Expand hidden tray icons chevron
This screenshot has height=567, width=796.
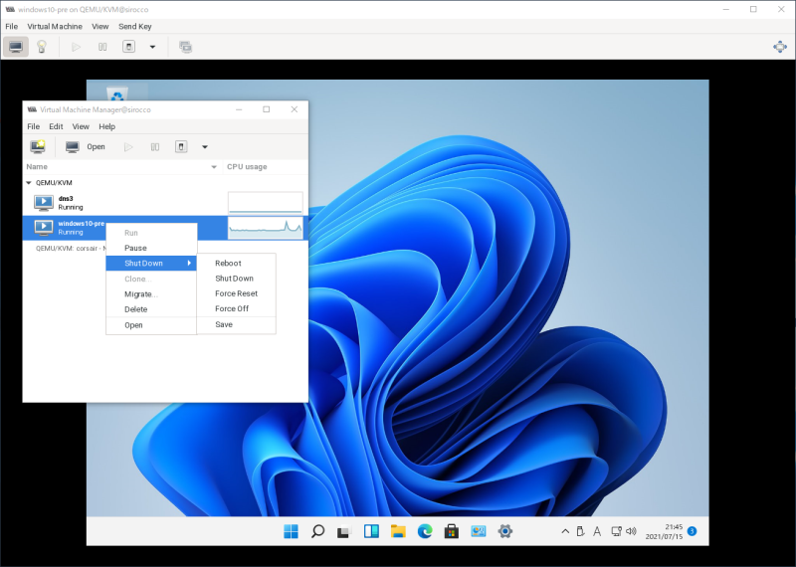coord(565,531)
